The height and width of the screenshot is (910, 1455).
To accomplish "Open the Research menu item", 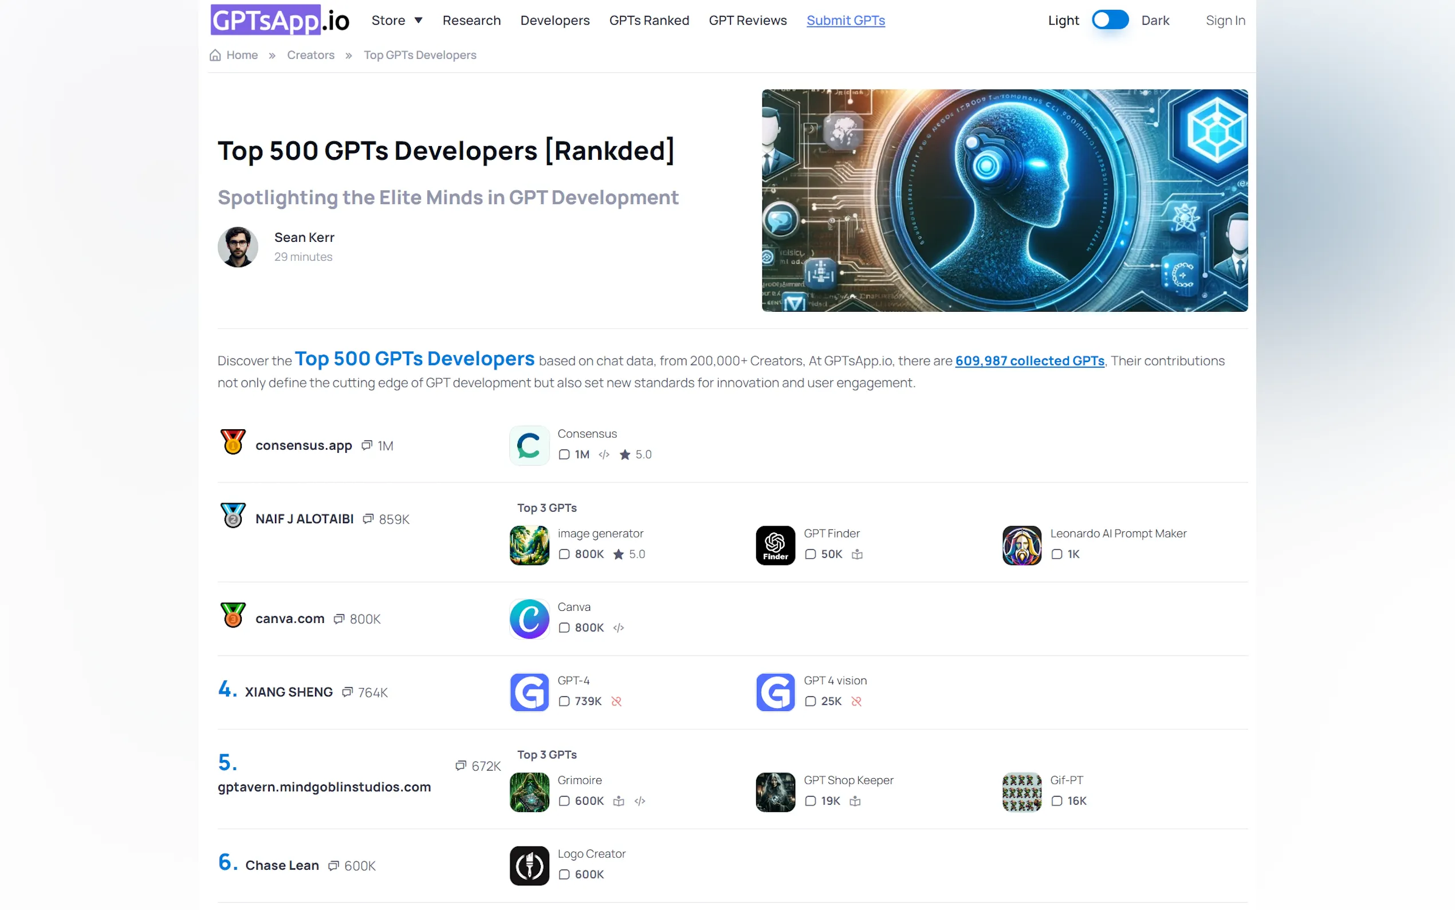I will tap(471, 21).
